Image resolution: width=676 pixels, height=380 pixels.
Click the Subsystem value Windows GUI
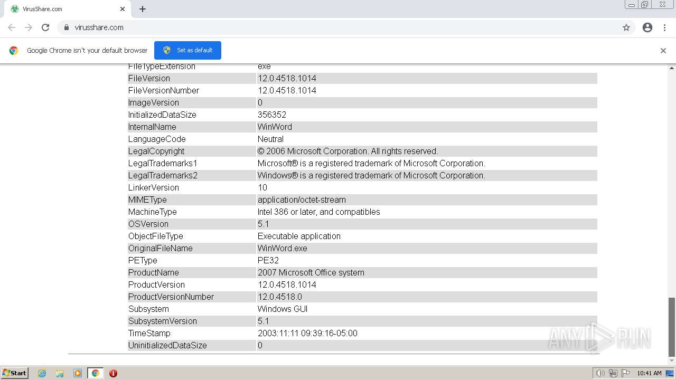point(283,309)
